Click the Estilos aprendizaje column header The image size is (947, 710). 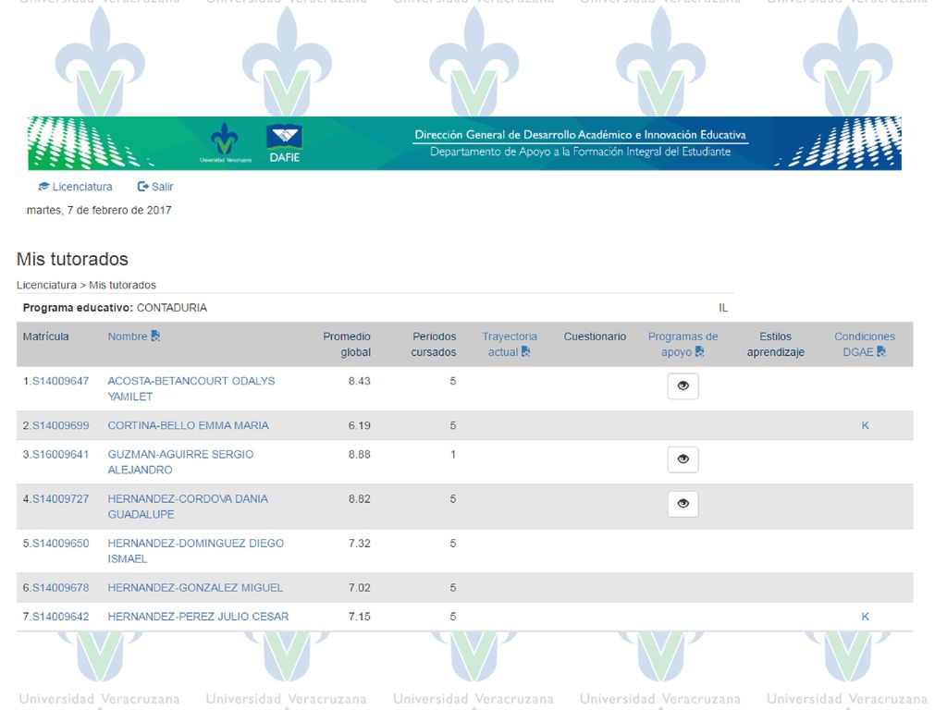(776, 344)
